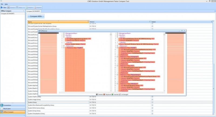Select the System.Mom.BackwardCompatibility.Library row
216x117 pixels.
tap(120, 105)
